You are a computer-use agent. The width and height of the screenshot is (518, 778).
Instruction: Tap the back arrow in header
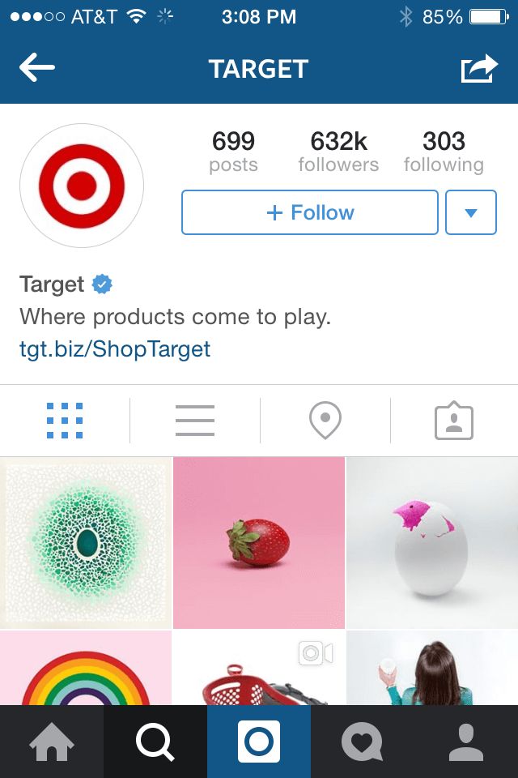click(37, 67)
